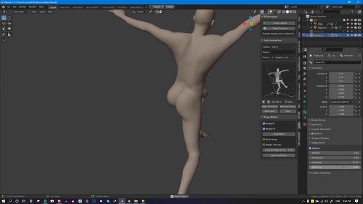This screenshot has height=204, width=363.
Task: Toggle render camera for the top collection
Action: pyautogui.click(x=359, y=20)
